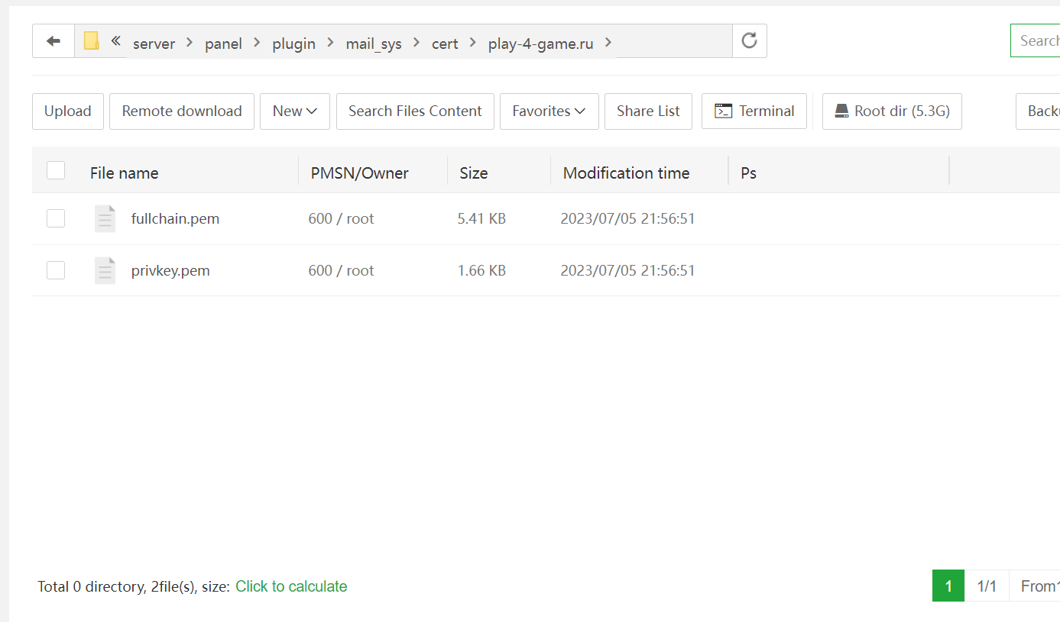This screenshot has width=1060, height=639.
Task: Open Search Files Content
Action: click(x=415, y=111)
